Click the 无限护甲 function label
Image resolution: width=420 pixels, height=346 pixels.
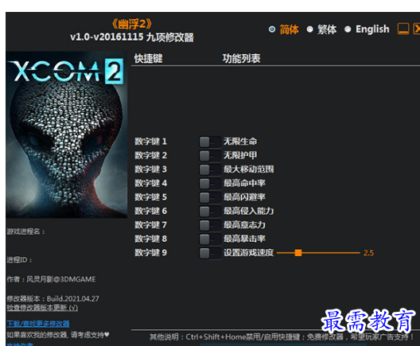coord(240,155)
